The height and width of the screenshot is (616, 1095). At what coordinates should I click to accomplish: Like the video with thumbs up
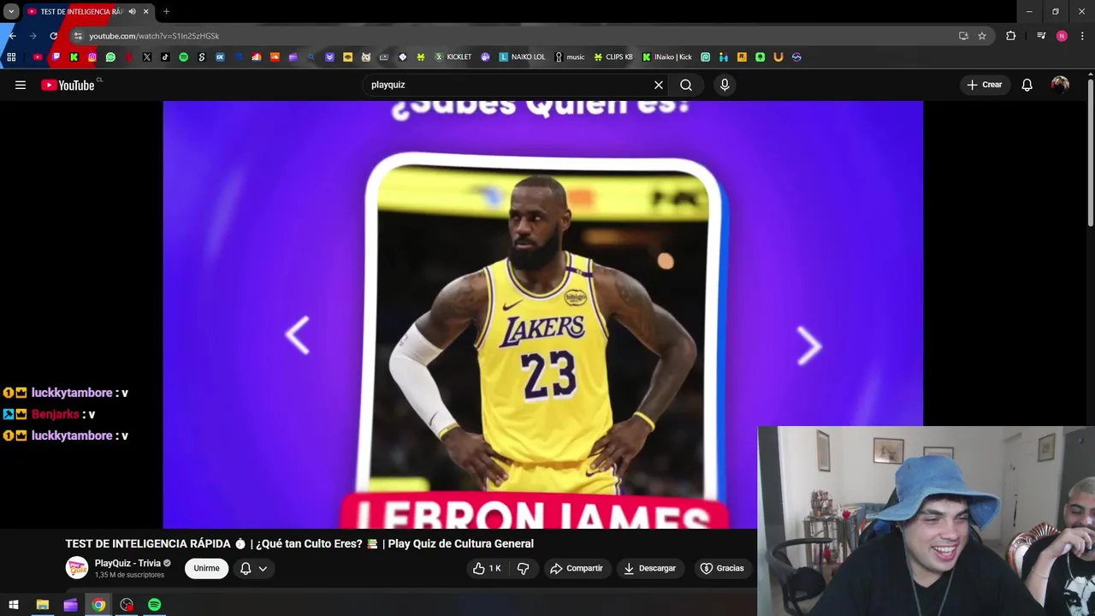point(488,568)
